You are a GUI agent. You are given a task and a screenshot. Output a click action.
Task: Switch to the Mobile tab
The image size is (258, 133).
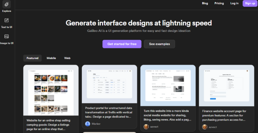click(x=51, y=58)
